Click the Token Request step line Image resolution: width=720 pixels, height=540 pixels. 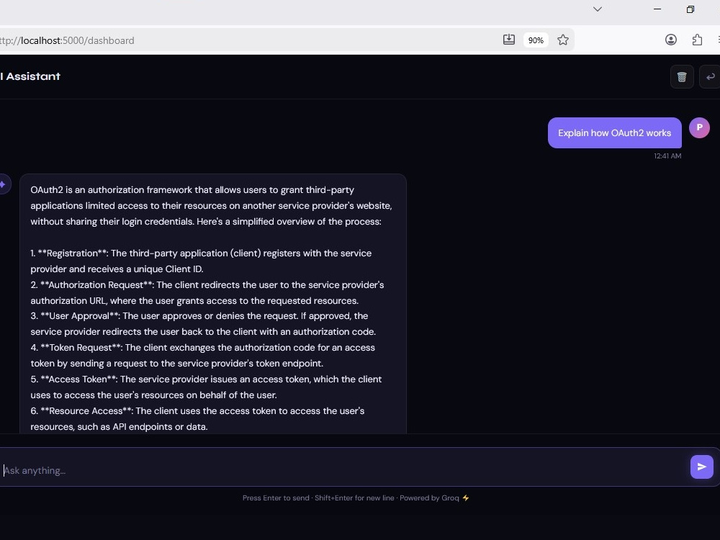point(202,356)
